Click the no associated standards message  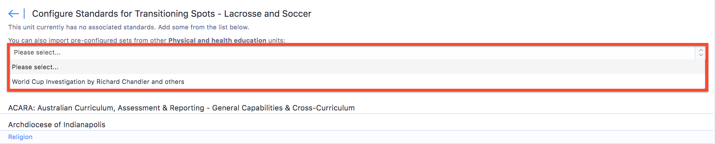[x=82, y=27]
